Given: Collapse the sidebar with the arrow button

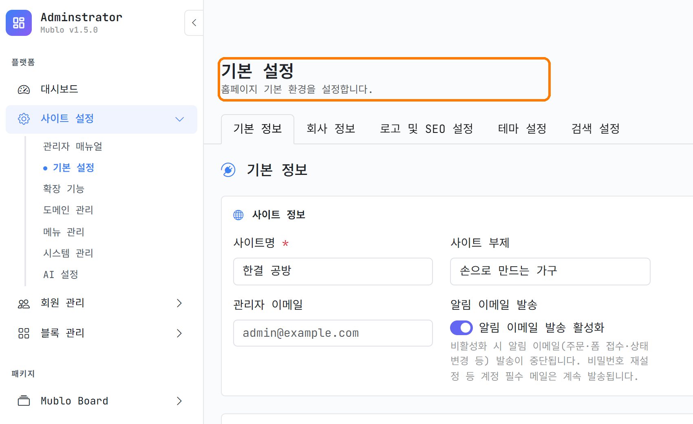Looking at the screenshot, I should click(x=194, y=23).
